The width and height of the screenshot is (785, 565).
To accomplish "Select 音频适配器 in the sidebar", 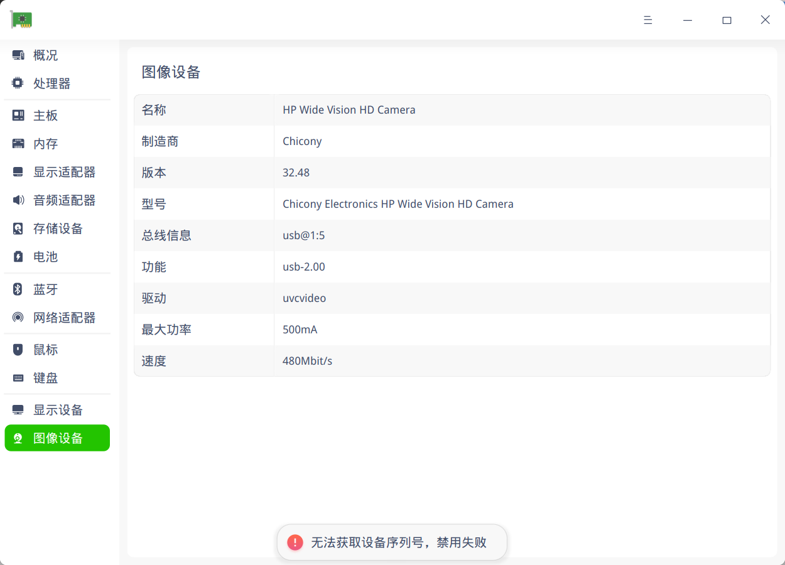I will click(57, 200).
